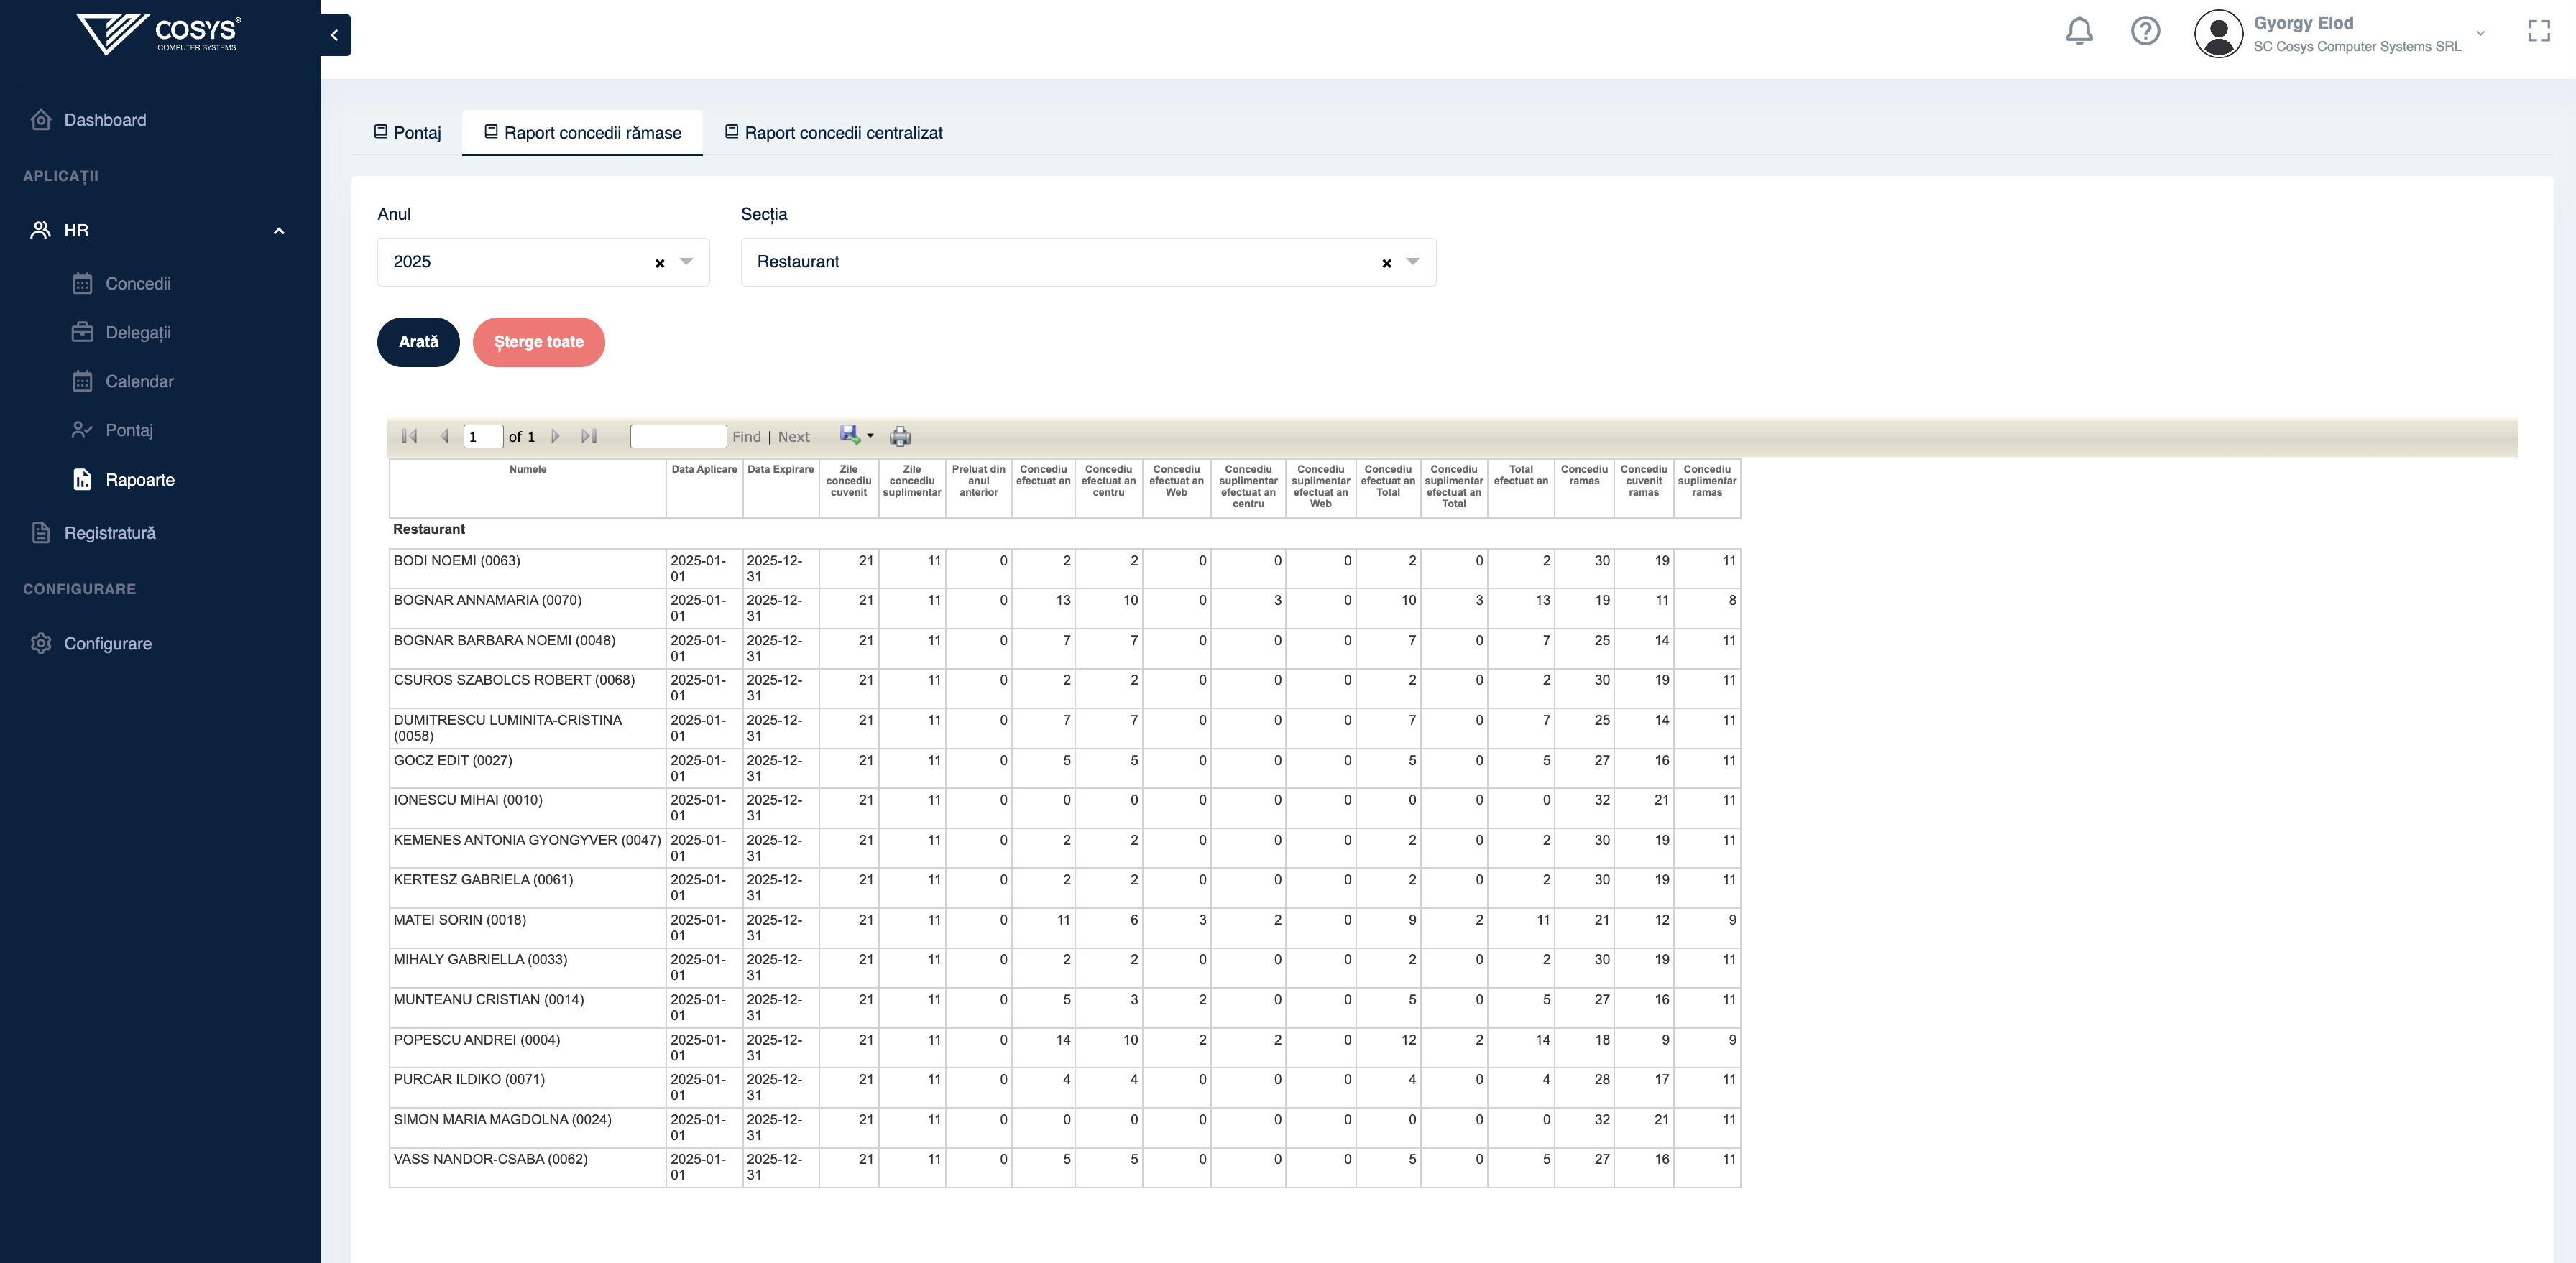The width and height of the screenshot is (2576, 1263).
Task: Clear the 2025 year selection
Action: 659,263
